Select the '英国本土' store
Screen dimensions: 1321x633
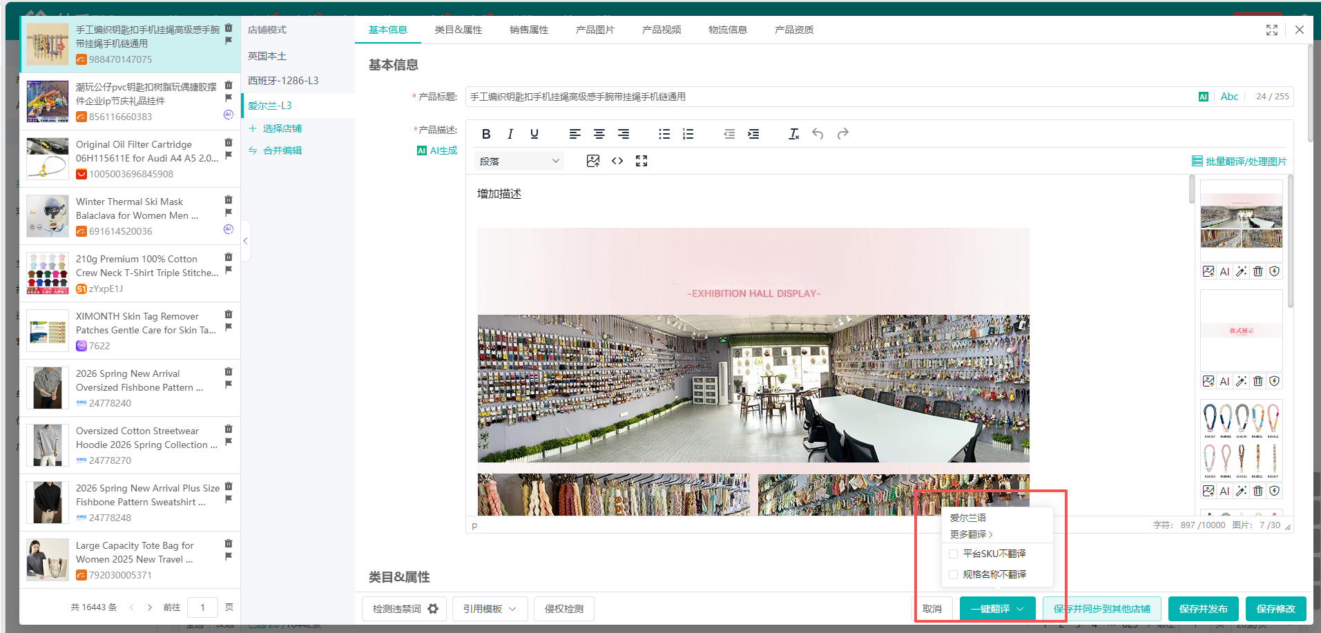point(267,56)
